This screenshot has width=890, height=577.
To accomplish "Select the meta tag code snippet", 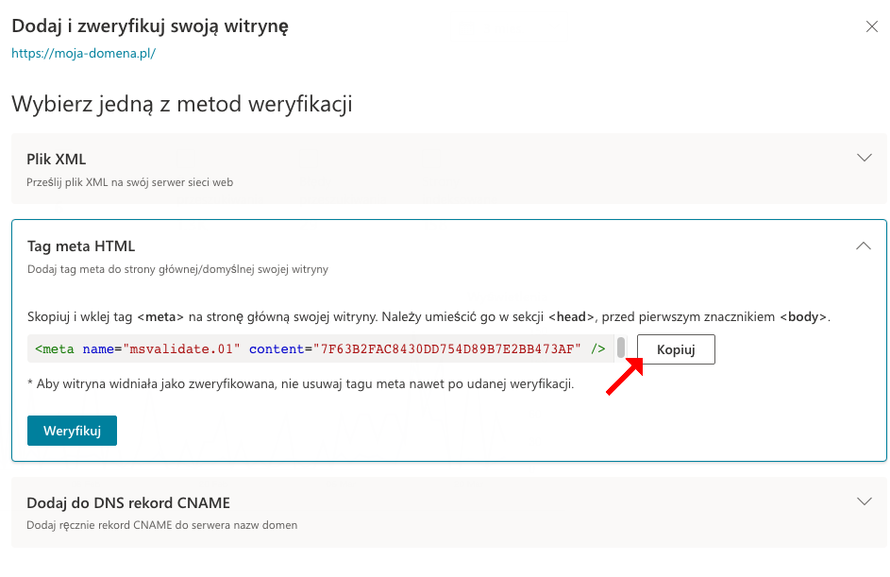I will pyautogui.click(x=321, y=348).
